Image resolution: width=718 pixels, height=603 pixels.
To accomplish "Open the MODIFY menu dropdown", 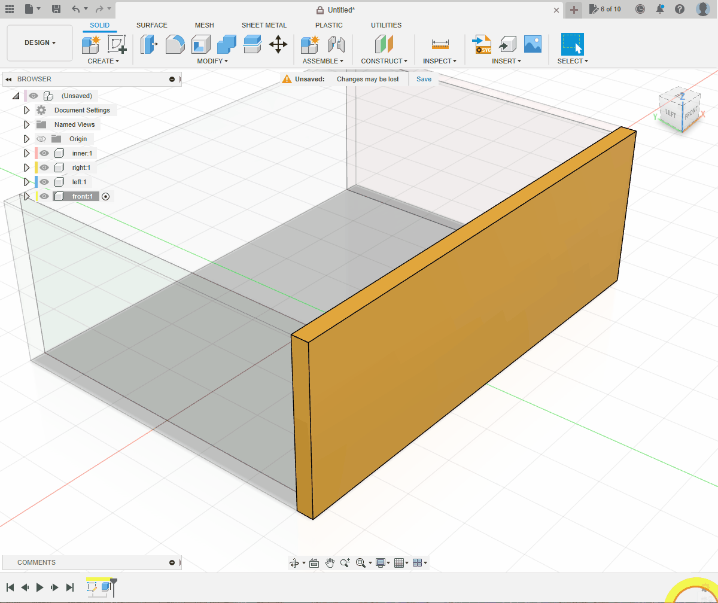I will (x=212, y=61).
